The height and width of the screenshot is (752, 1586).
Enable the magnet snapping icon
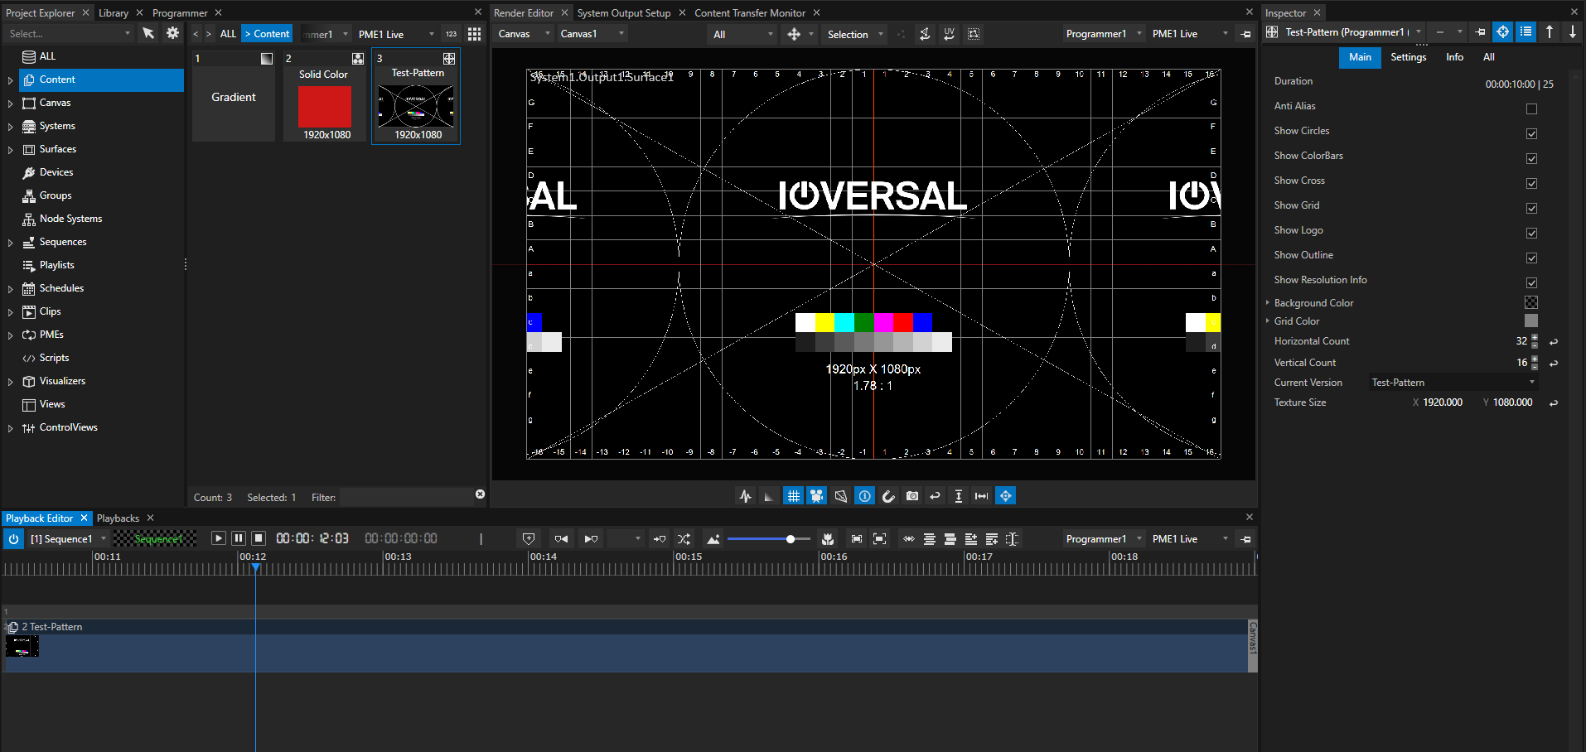click(x=888, y=496)
